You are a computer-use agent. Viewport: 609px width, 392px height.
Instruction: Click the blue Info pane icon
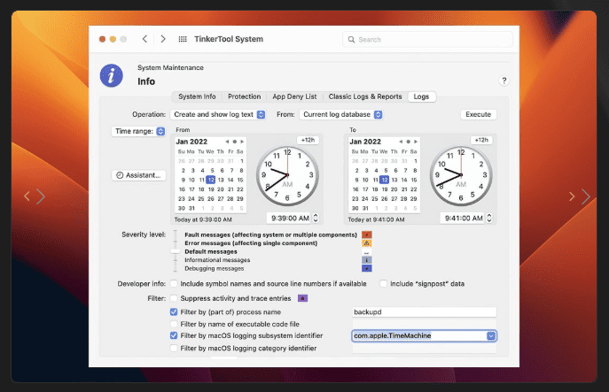(112, 75)
